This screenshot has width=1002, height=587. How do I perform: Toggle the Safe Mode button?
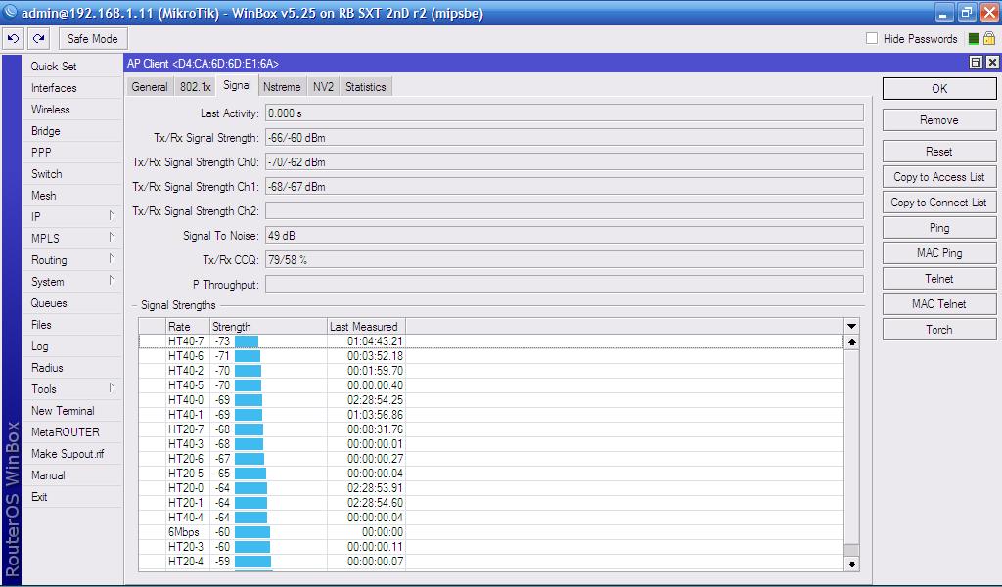coord(93,38)
